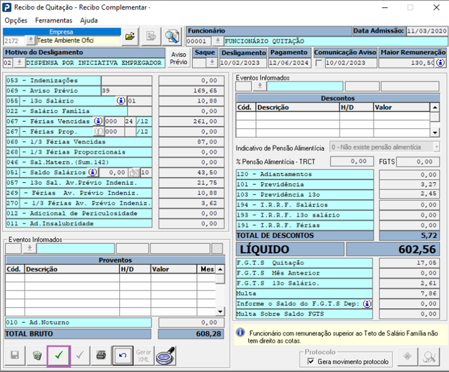
Task: Open the Ajuda menu
Action: coord(89,21)
